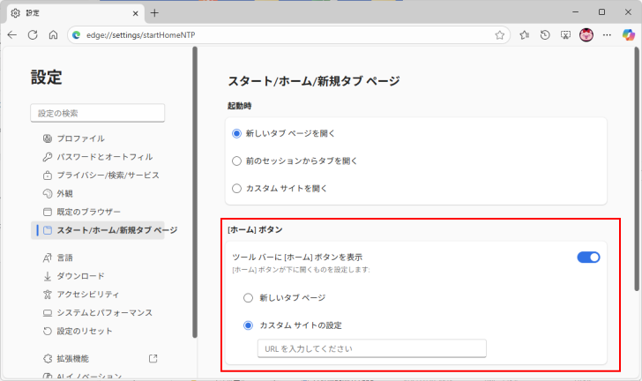Open a new tab with plus button
The height and width of the screenshot is (381, 642).
point(154,12)
